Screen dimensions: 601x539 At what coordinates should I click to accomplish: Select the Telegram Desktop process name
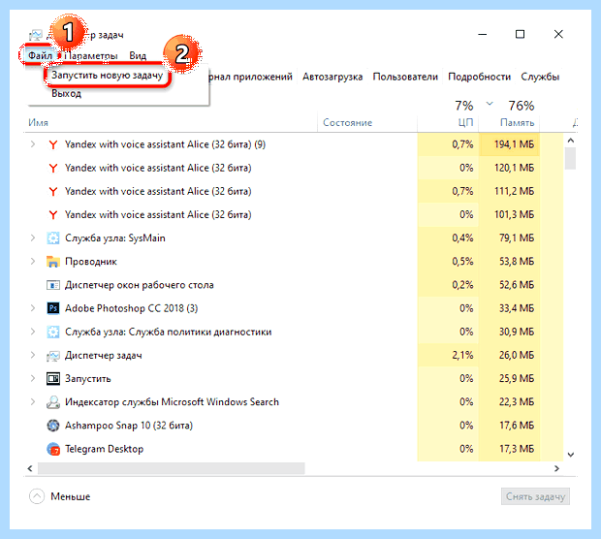tap(105, 449)
